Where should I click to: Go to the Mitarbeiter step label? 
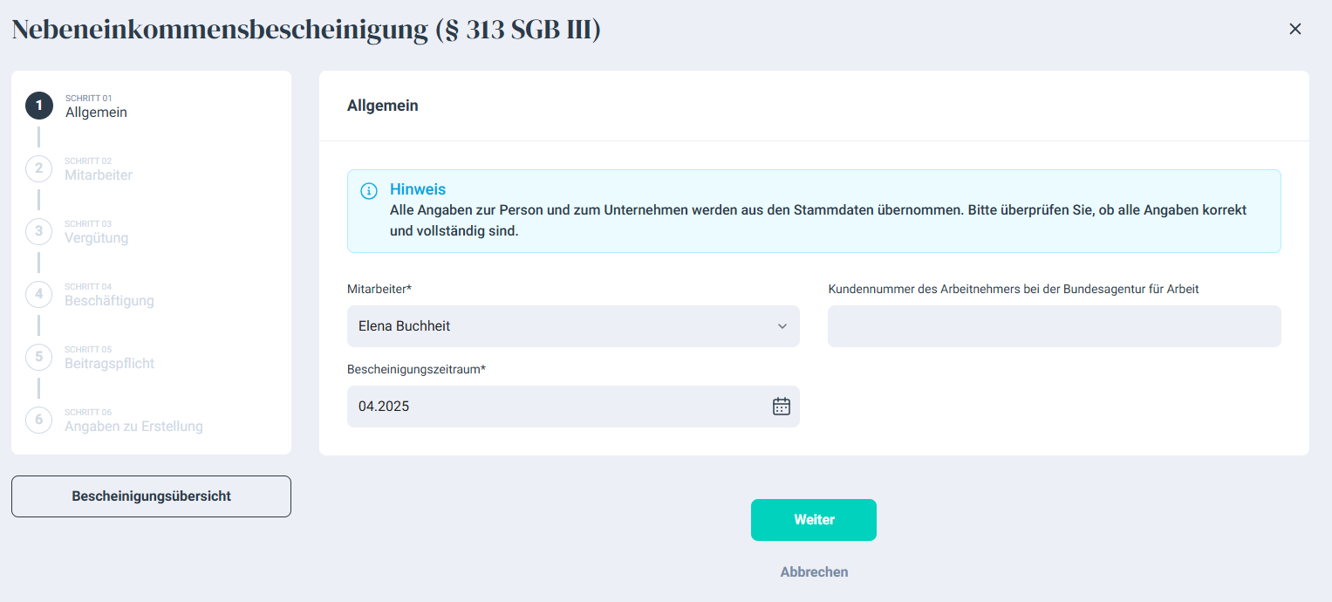click(x=99, y=175)
